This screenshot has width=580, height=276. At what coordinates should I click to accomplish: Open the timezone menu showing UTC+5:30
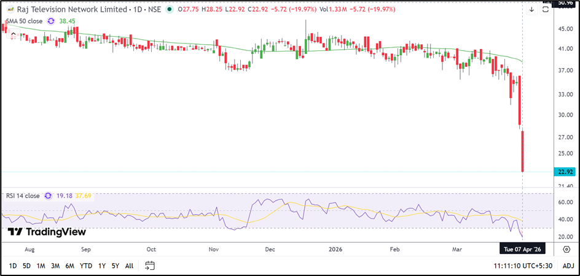click(522, 266)
